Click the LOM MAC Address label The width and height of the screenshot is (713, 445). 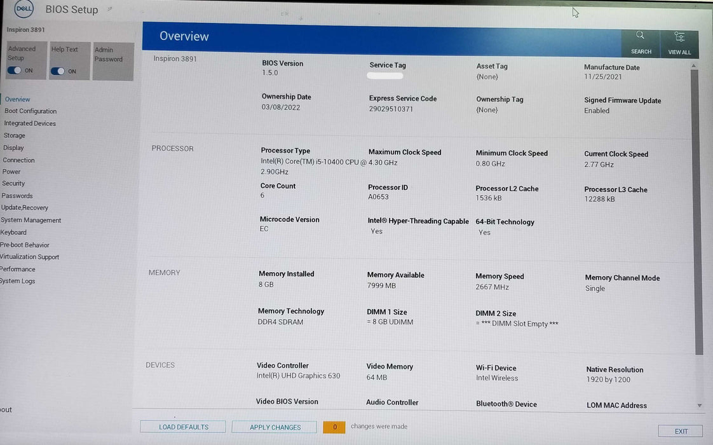coord(616,406)
